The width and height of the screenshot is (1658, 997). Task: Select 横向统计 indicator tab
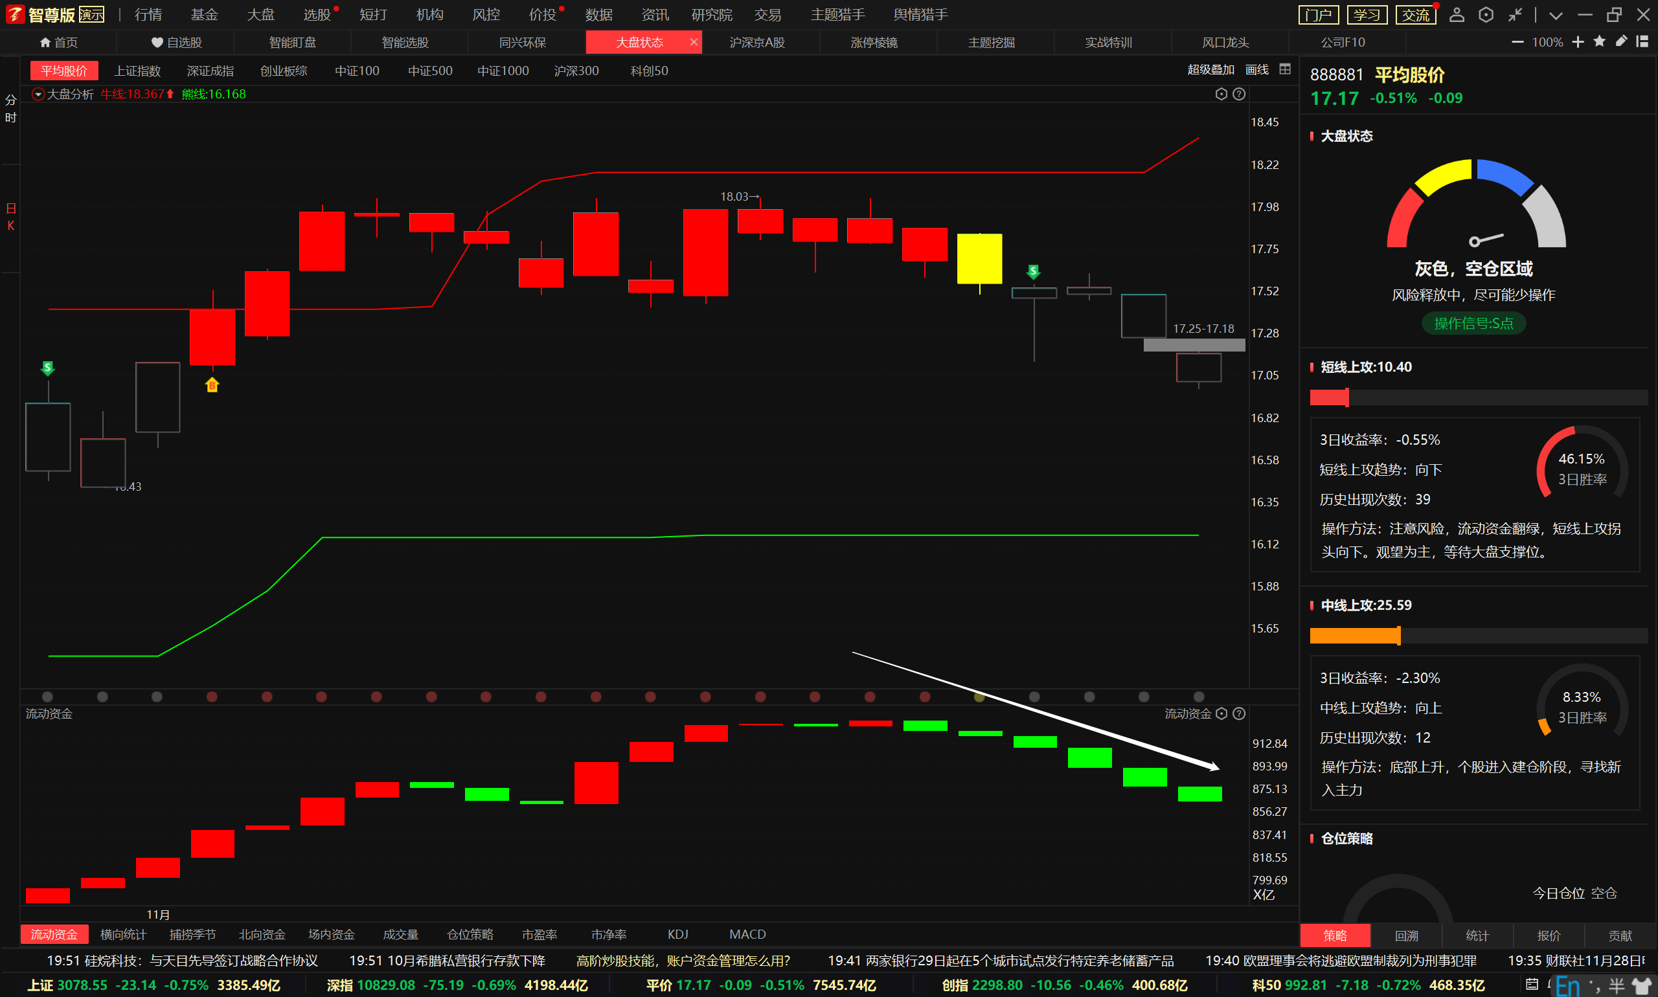coord(123,934)
